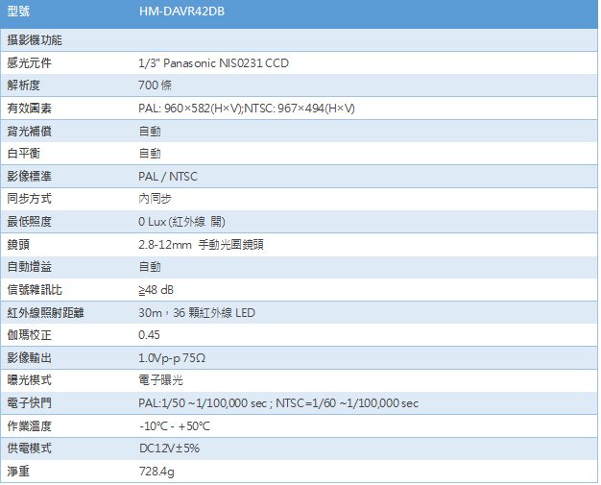Click the 30m infrared LED distance value
The height and width of the screenshot is (485, 601).
click(196, 312)
